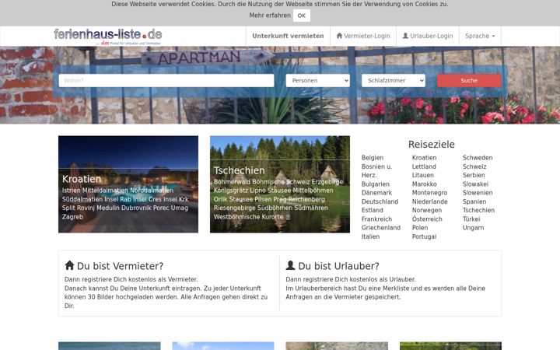Choose Griechenland from Reiseziele list
The image size is (560, 350).
(380, 228)
